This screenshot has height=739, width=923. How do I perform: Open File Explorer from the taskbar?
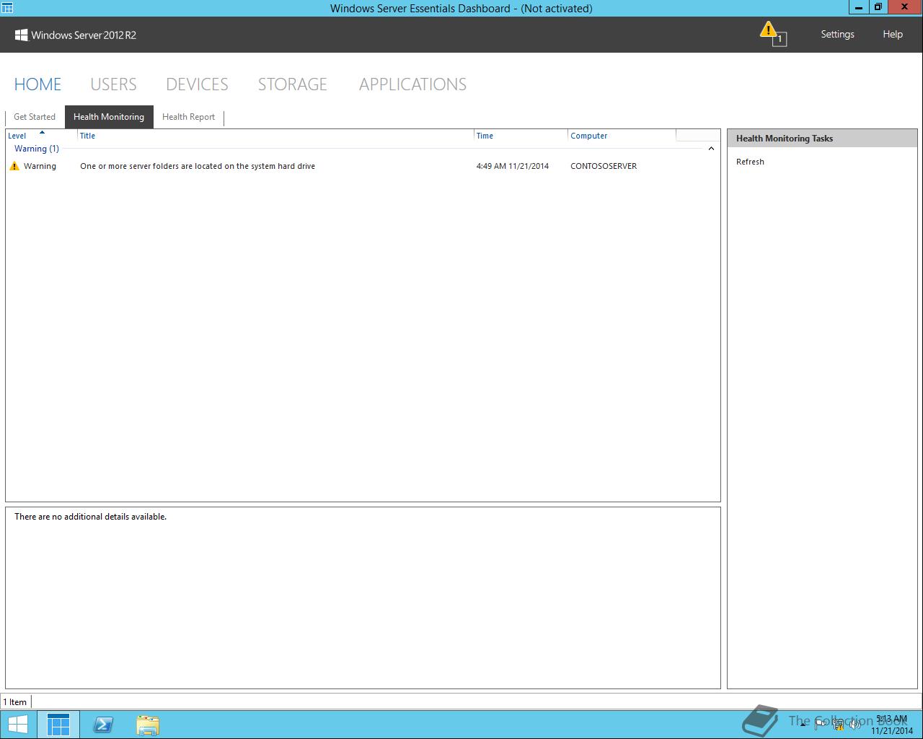(x=148, y=725)
